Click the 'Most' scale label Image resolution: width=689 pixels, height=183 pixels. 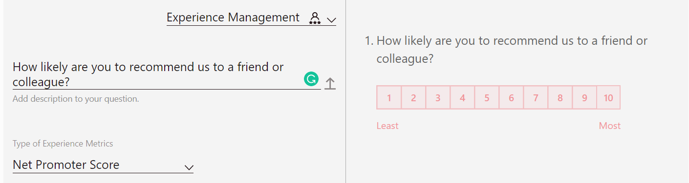coord(610,126)
